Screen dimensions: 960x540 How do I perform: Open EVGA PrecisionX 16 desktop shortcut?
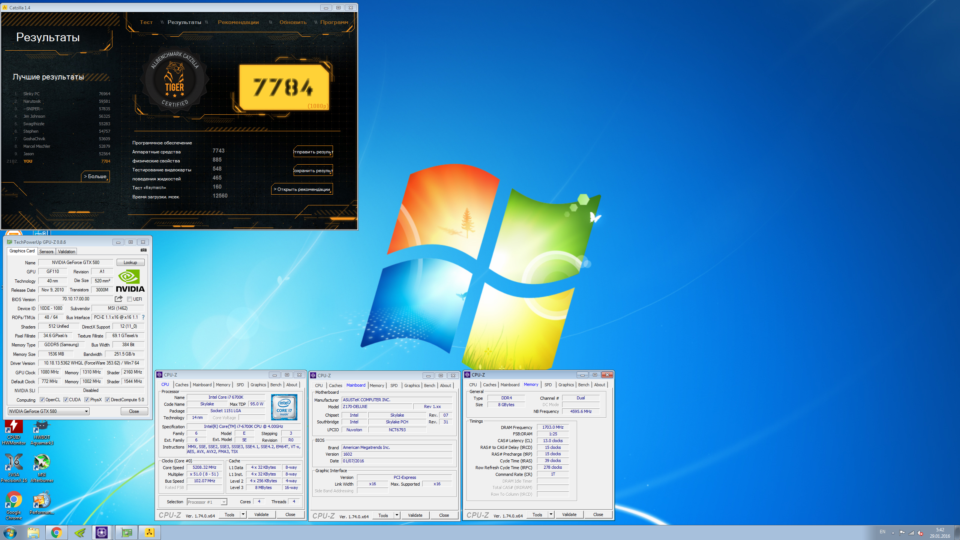click(x=13, y=468)
